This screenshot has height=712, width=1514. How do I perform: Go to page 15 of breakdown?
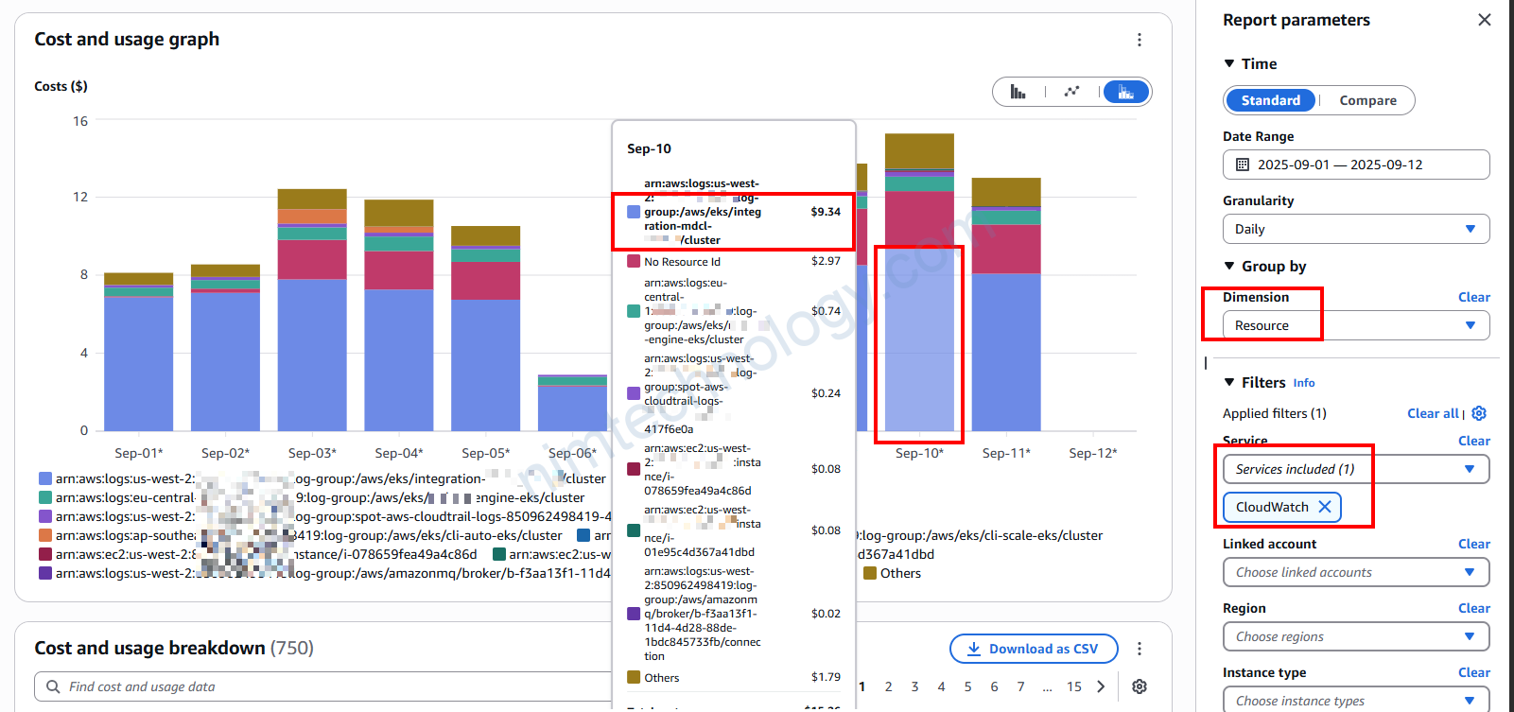click(1074, 686)
